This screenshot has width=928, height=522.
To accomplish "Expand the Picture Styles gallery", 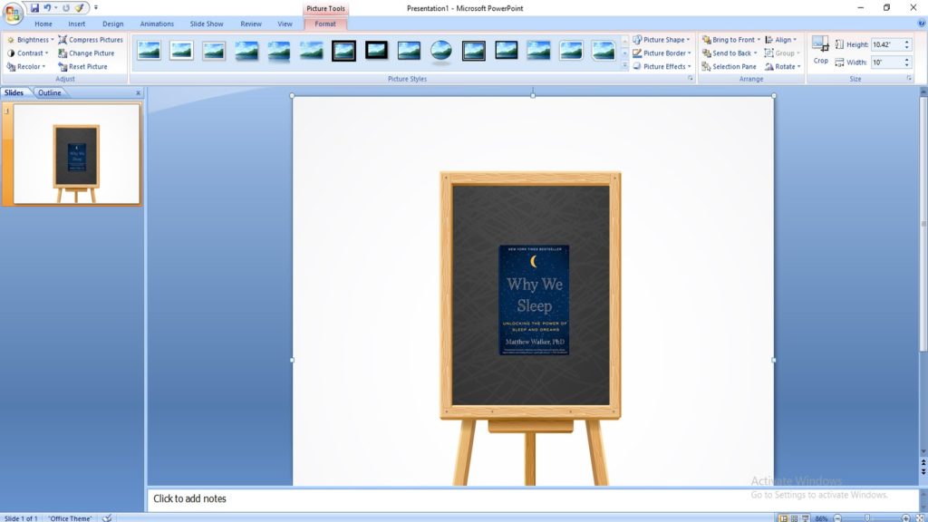I will 624,65.
